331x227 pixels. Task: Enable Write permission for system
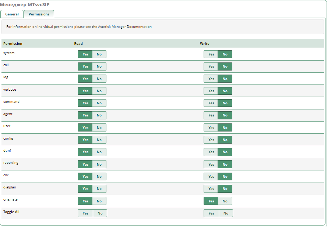pyautogui.click(x=211, y=54)
